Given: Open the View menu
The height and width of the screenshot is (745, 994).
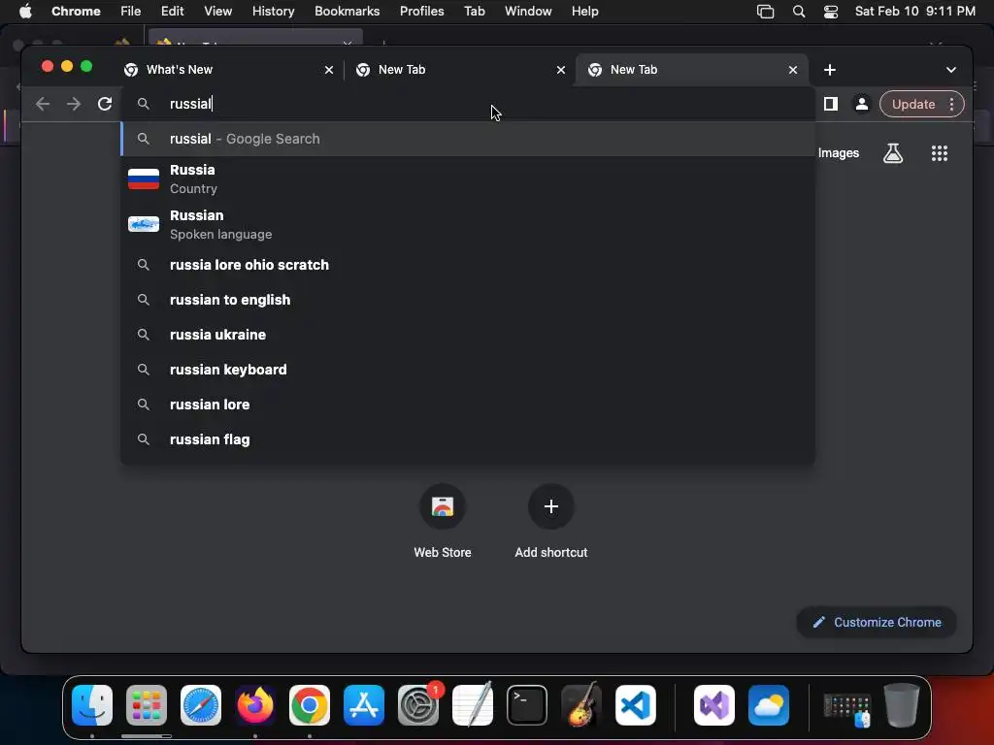Looking at the screenshot, I should 217,12.
